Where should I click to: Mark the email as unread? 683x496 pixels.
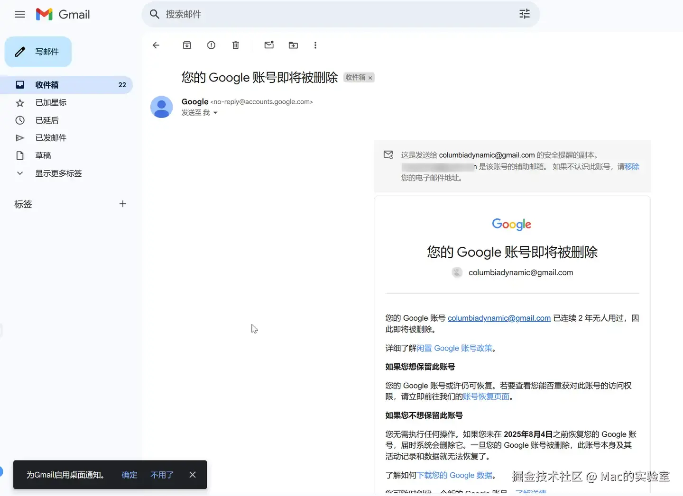point(269,45)
